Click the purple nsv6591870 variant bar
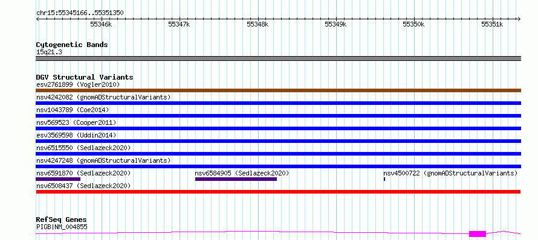This screenshot has height=240, width=538. pos(58,179)
